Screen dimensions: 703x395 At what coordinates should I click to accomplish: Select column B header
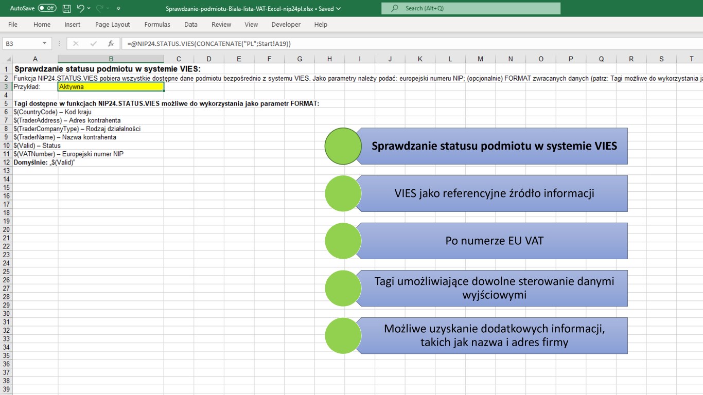point(111,59)
